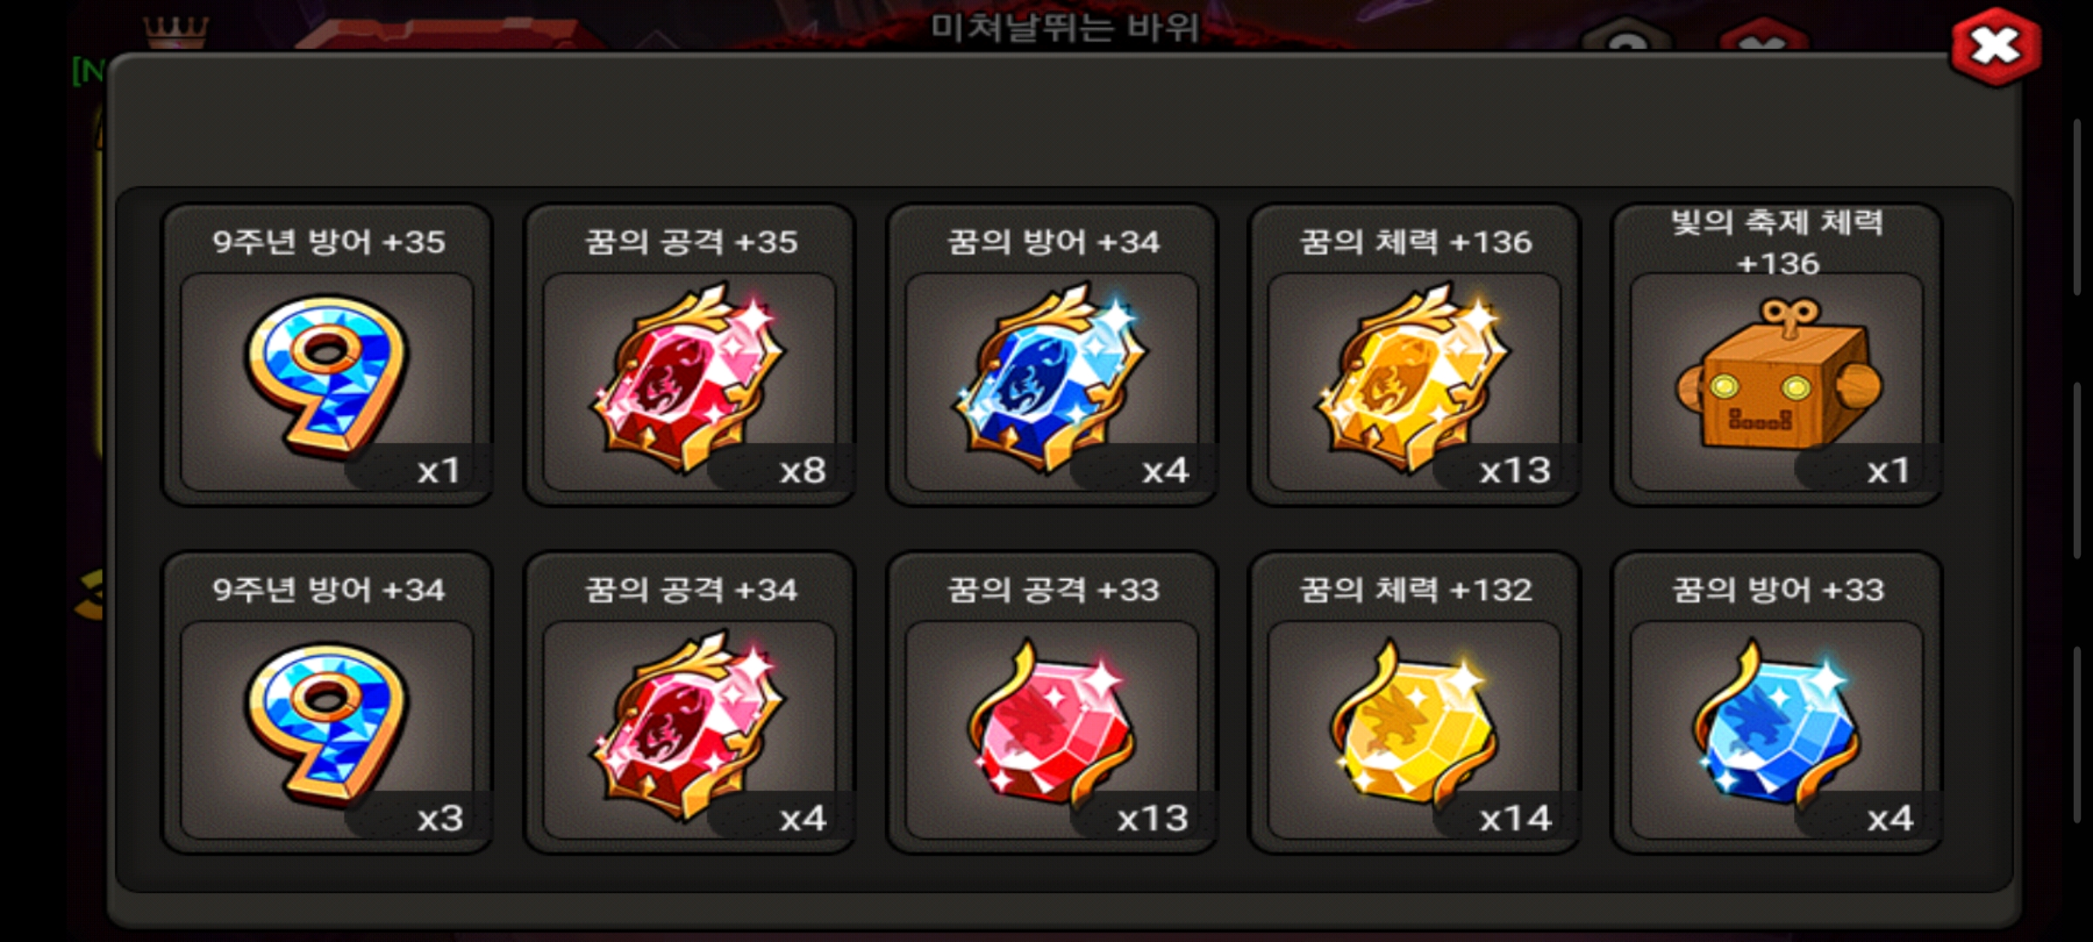Click the crown icon behind the popup

176,31
